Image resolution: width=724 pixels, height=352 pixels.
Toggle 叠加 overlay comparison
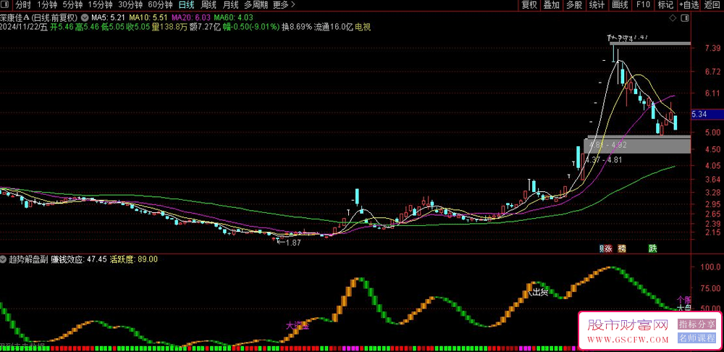click(x=552, y=5)
